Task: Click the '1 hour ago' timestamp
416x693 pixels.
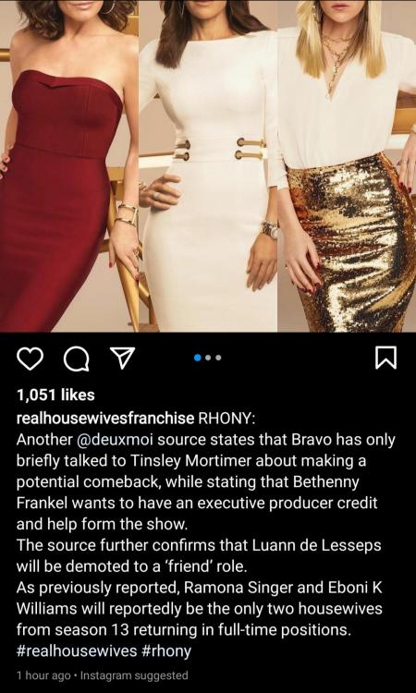Action: (x=43, y=675)
